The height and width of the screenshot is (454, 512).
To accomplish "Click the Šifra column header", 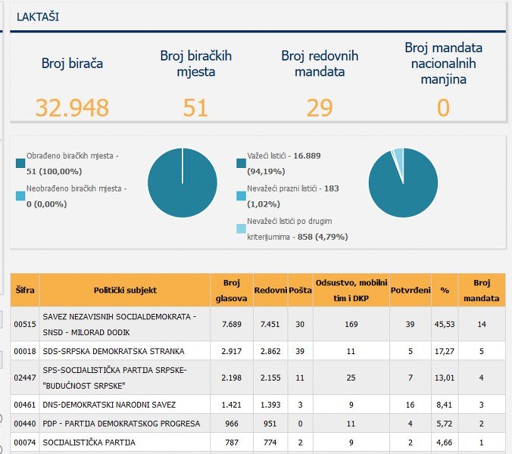I will coord(25,290).
